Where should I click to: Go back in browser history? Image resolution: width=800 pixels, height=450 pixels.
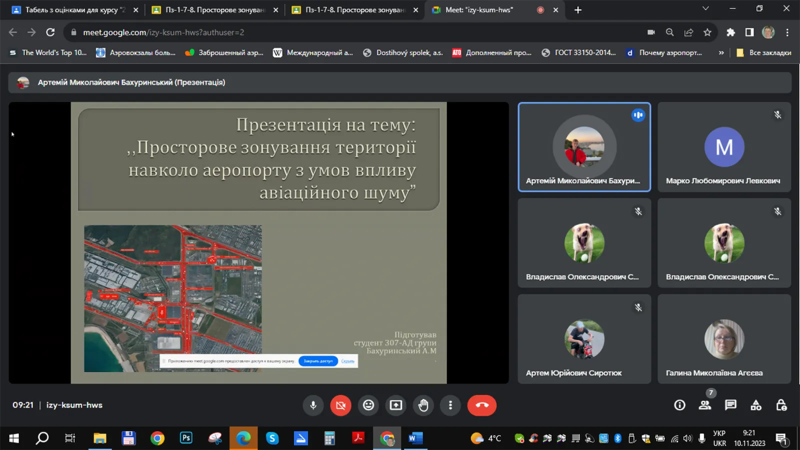pyautogui.click(x=13, y=32)
